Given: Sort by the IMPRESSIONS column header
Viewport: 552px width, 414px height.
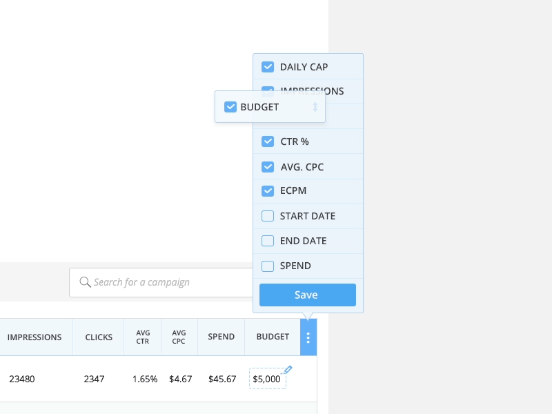Looking at the screenshot, I should [x=34, y=337].
